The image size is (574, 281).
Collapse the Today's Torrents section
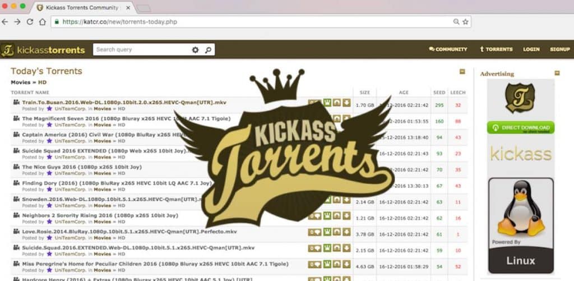click(462, 72)
